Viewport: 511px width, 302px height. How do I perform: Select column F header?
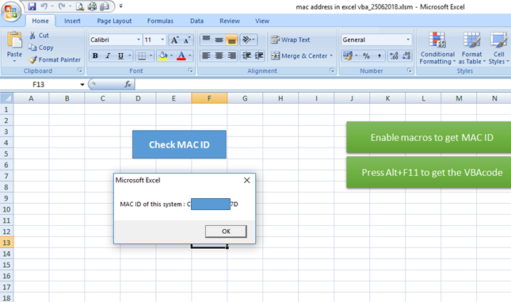point(209,98)
